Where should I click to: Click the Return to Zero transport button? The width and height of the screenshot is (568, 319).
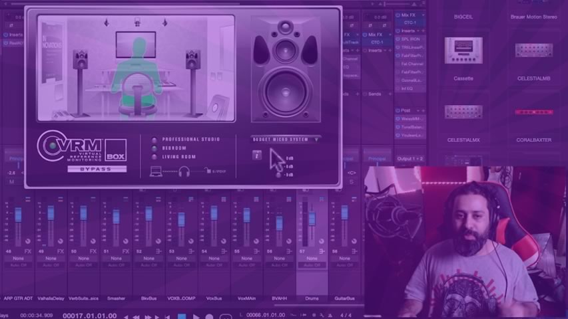pyautogui.click(x=167, y=317)
